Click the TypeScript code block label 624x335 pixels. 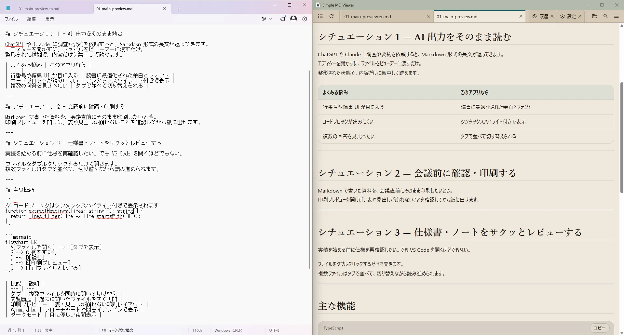(x=333, y=328)
